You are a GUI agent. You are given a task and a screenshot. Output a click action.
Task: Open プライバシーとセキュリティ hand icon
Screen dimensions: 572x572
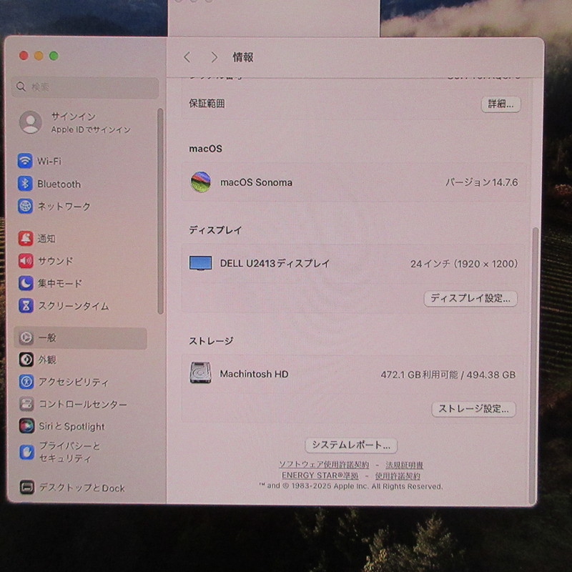click(26, 453)
